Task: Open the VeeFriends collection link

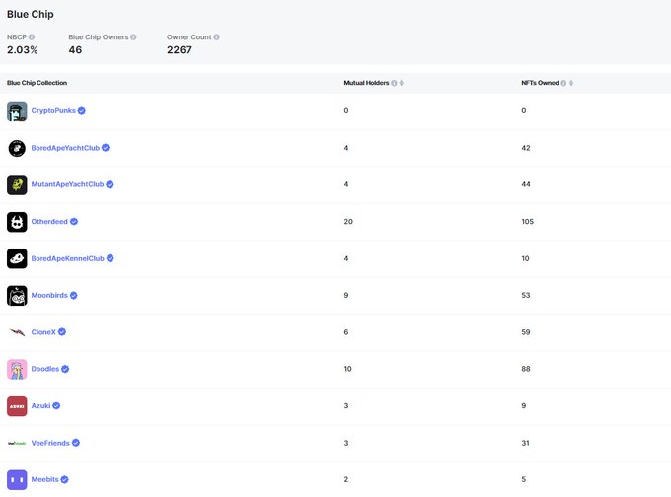Action: [50, 443]
